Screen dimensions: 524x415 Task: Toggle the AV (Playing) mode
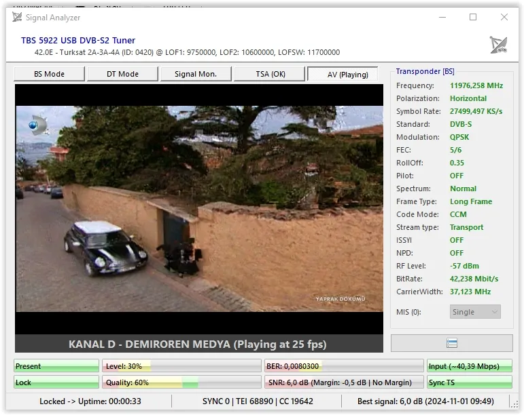pos(343,75)
